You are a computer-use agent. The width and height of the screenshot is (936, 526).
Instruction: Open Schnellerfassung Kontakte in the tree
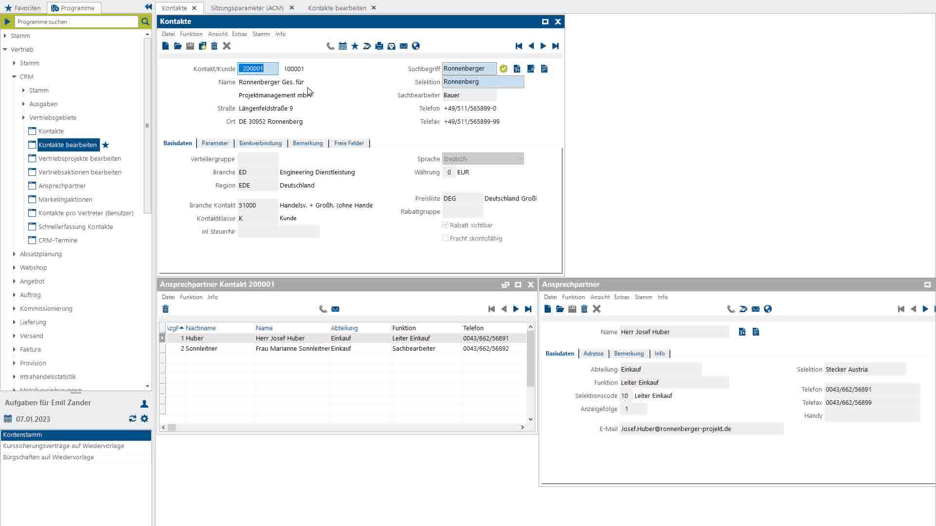click(76, 226)
